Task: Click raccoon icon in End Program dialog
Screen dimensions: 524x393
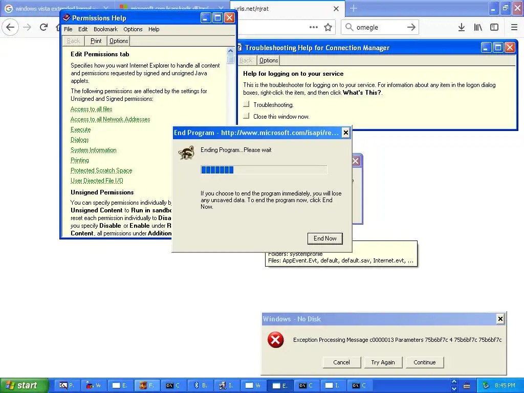Action: click(186, 152)
